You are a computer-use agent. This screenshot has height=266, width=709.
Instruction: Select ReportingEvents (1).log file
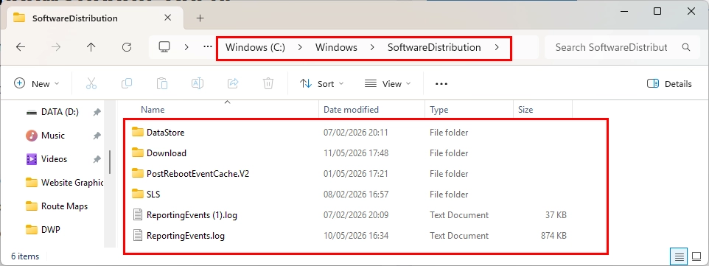tap(192, 215)
